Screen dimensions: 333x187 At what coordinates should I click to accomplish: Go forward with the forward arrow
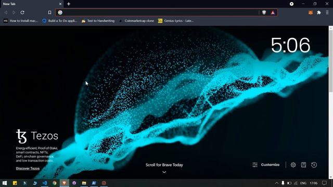point(14,12)
